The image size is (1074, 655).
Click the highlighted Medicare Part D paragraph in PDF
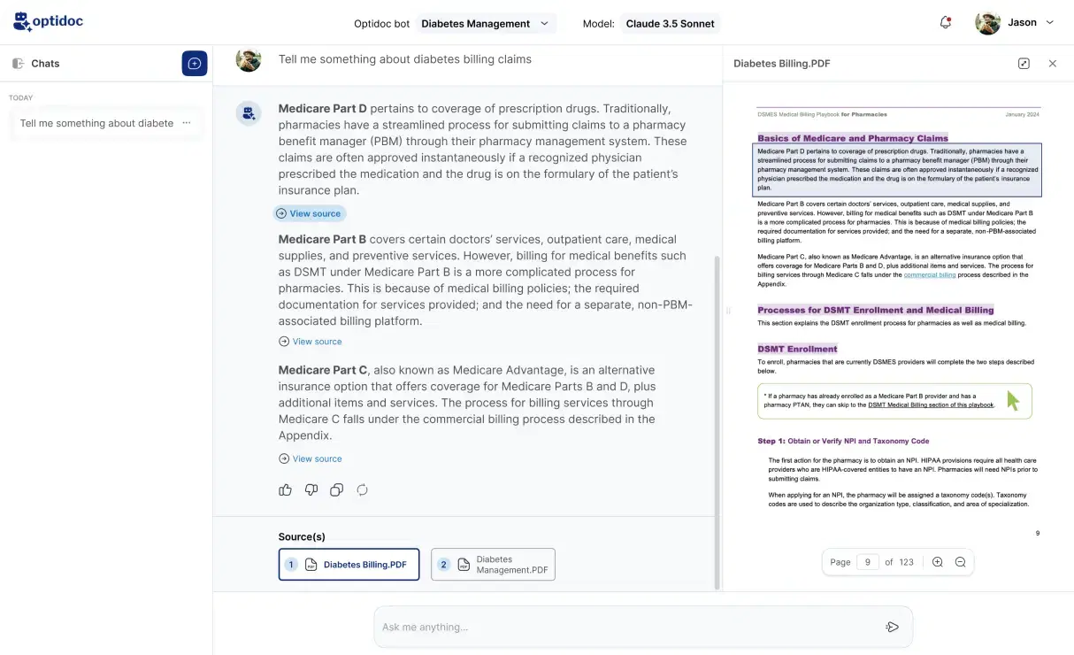[x=897, y=169]
